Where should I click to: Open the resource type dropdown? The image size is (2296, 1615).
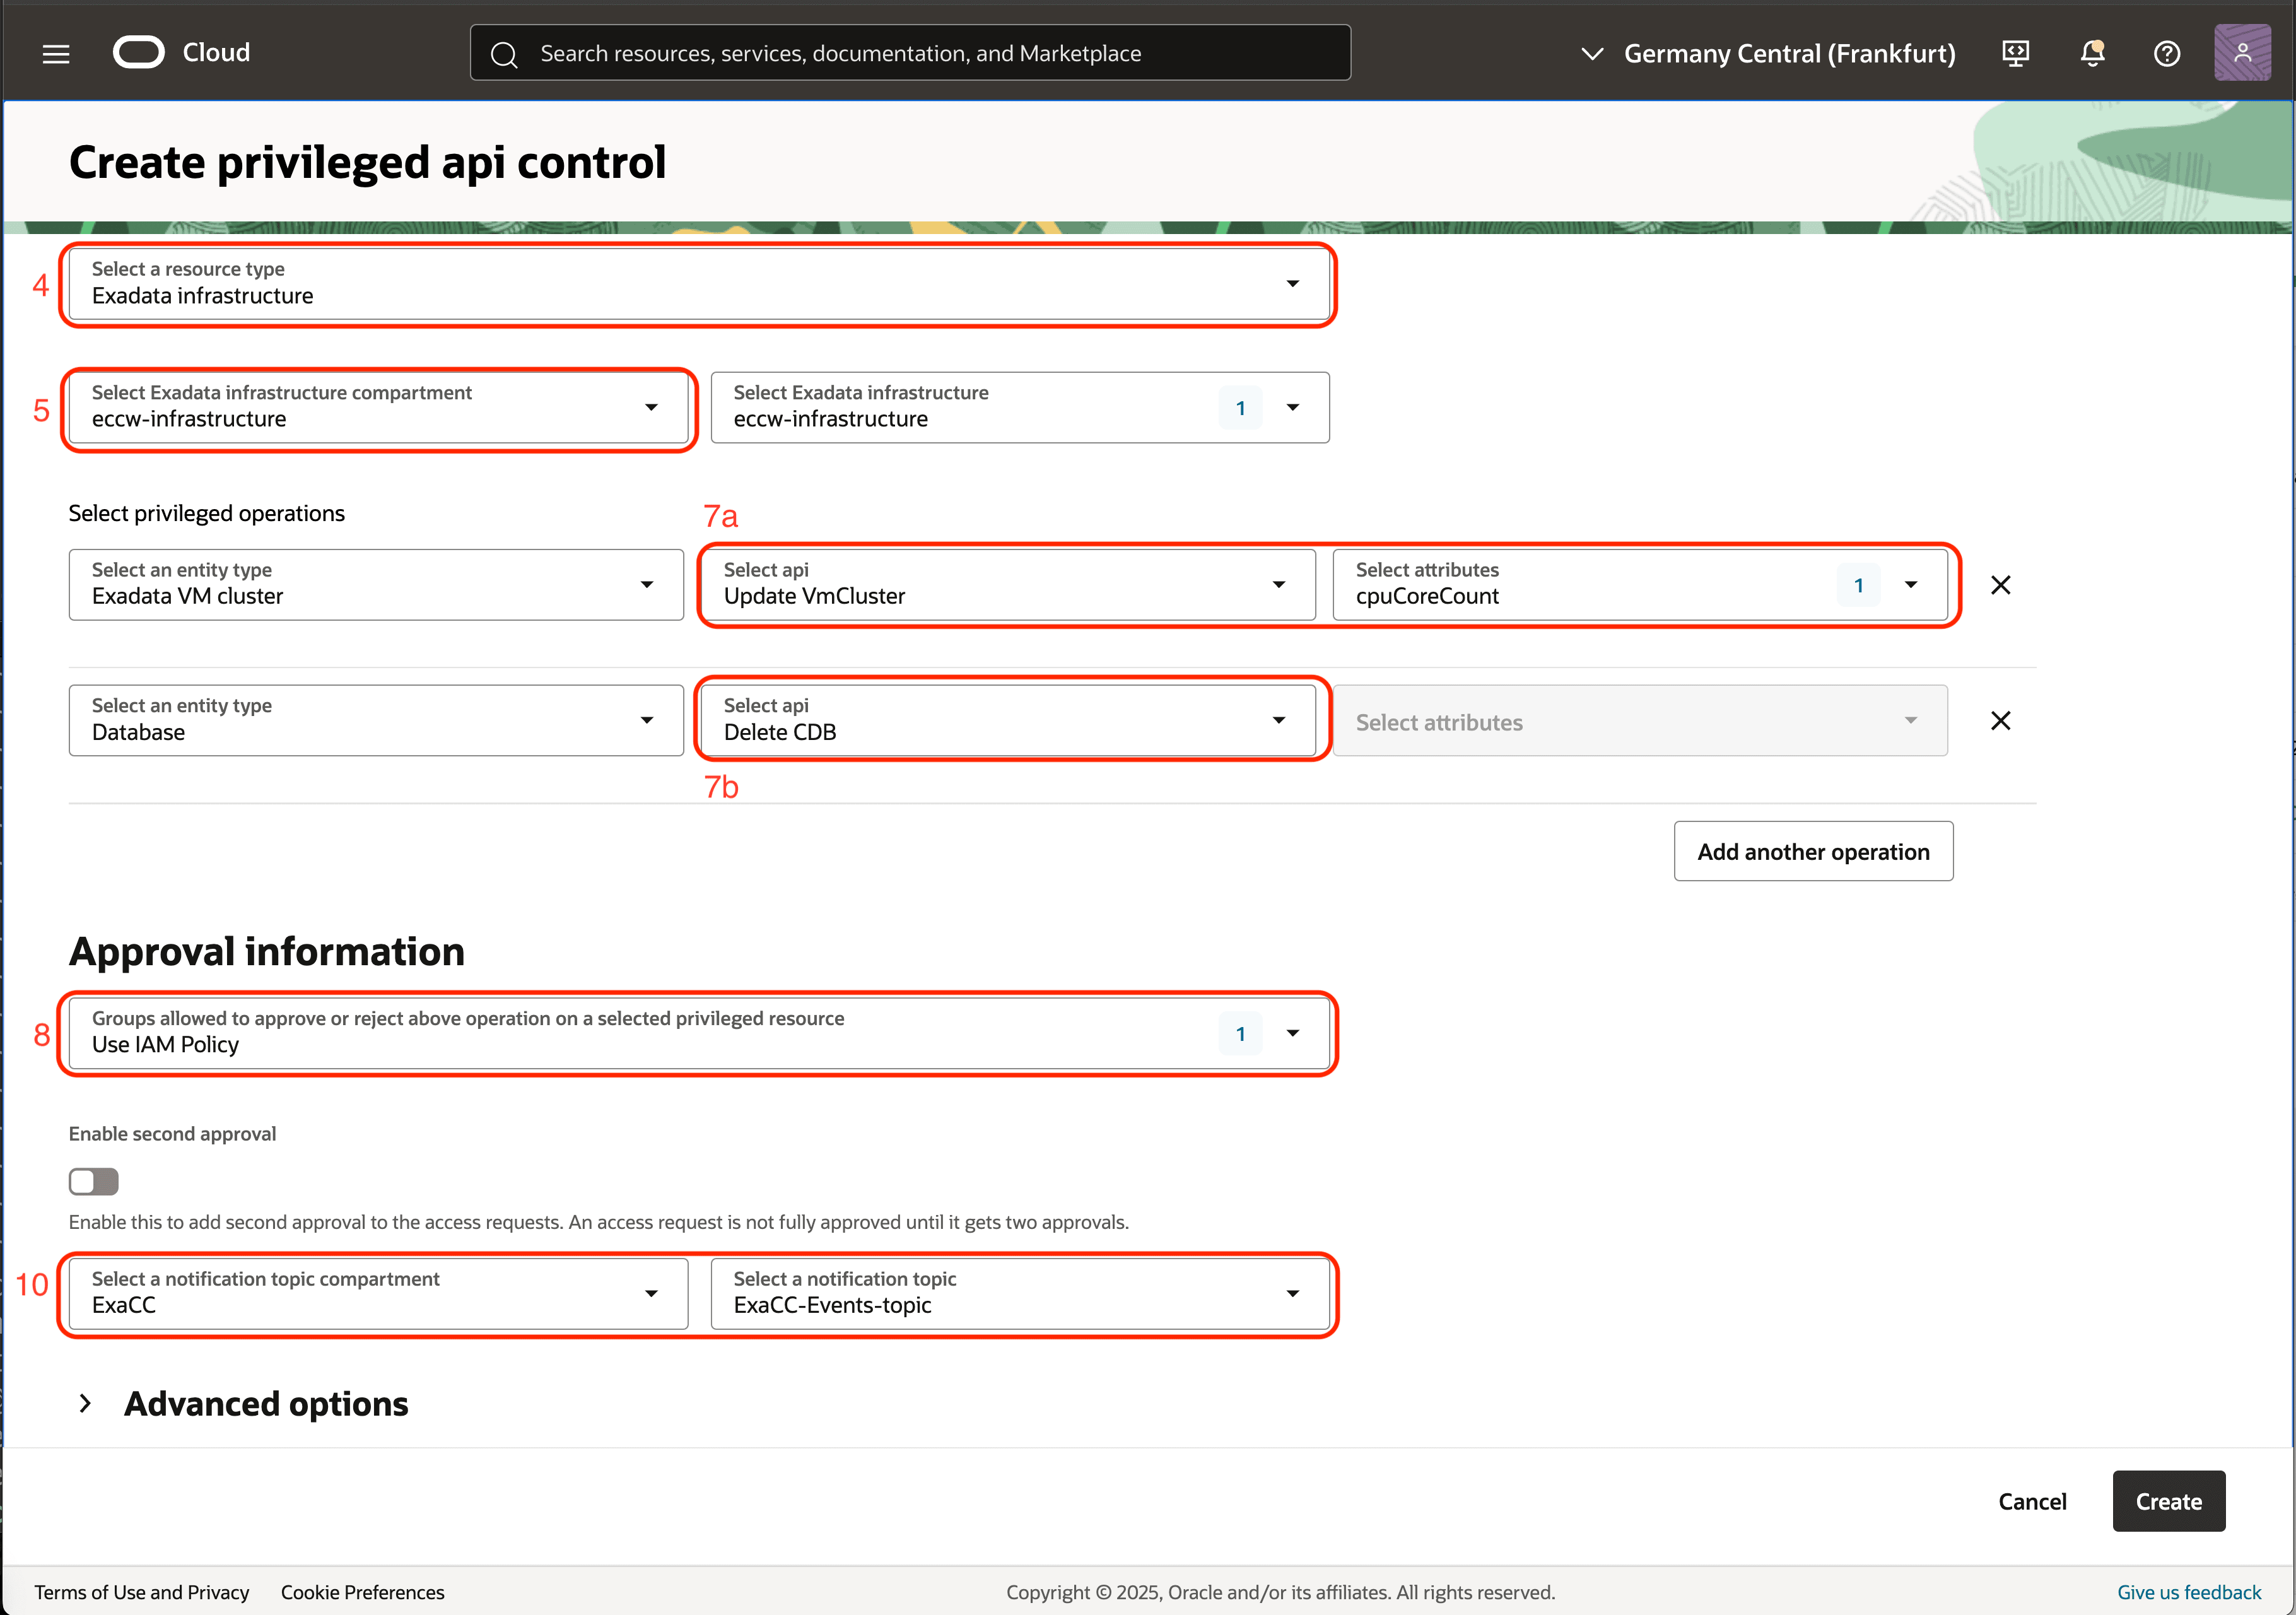click(x=1292, y=284)
